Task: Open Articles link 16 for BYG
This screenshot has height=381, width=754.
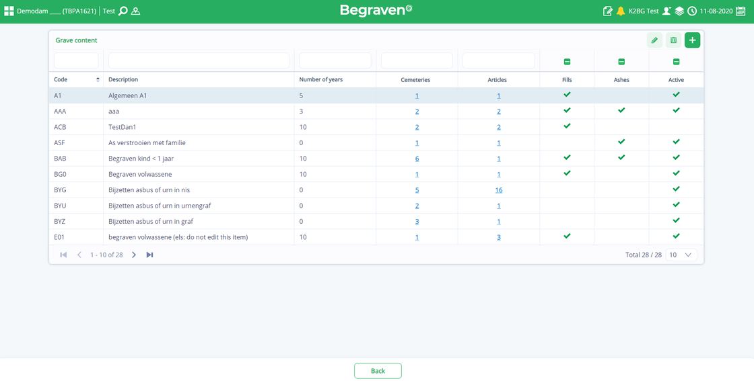Action: point(499,190)
